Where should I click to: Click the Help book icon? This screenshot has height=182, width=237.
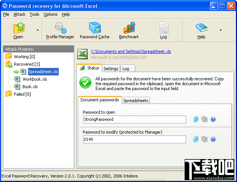click(202, 27)
